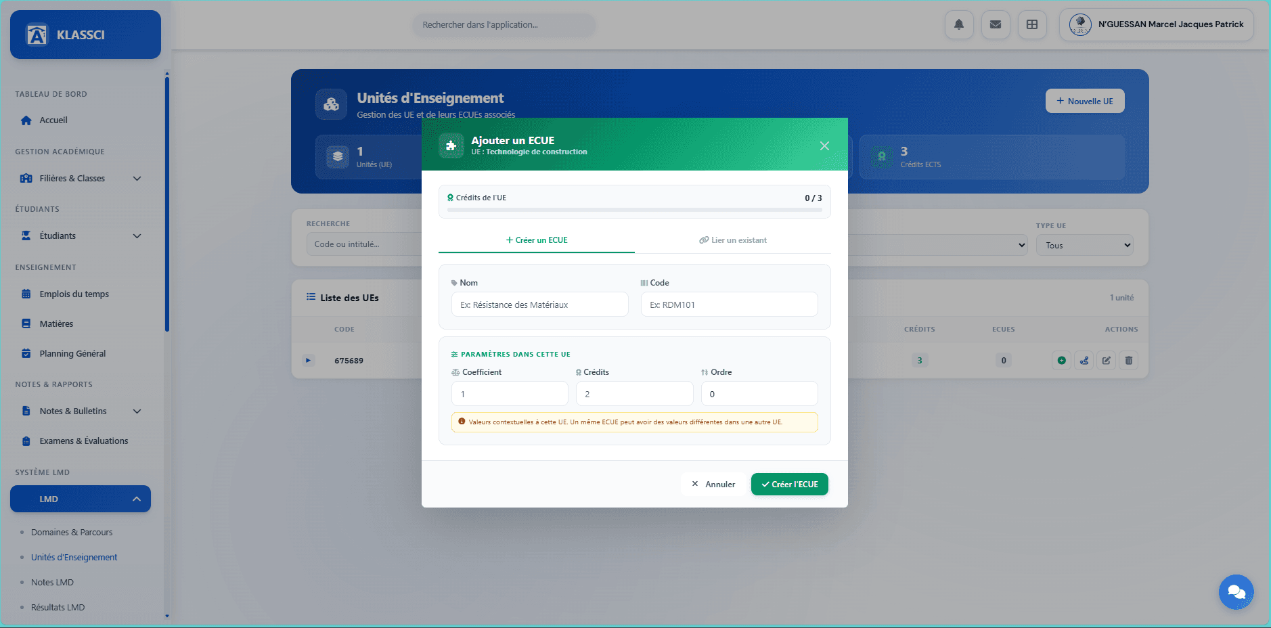Click the Nom input field
Image resolution: width=1271 pixels, height=628 pixels.
tap(539, 305)
